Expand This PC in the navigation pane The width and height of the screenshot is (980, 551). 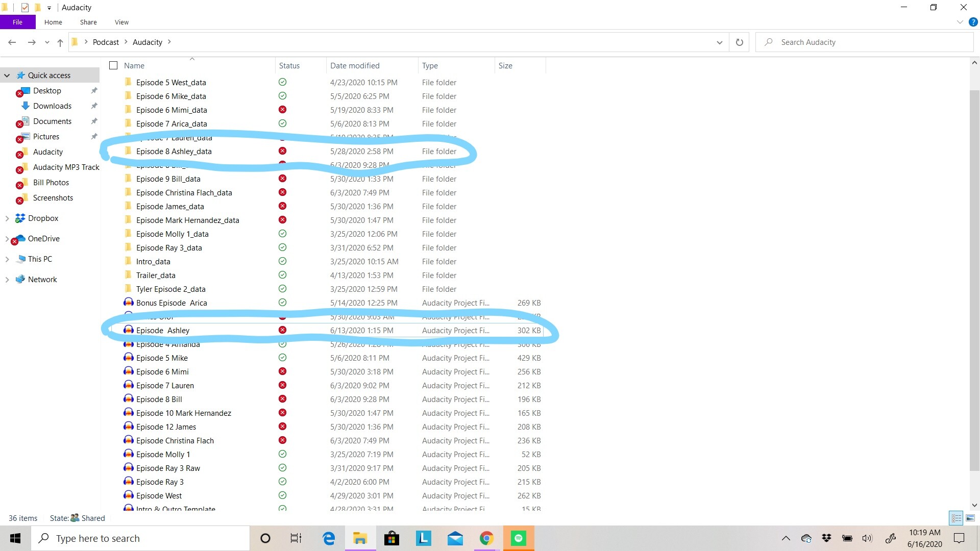coord(7,259)
